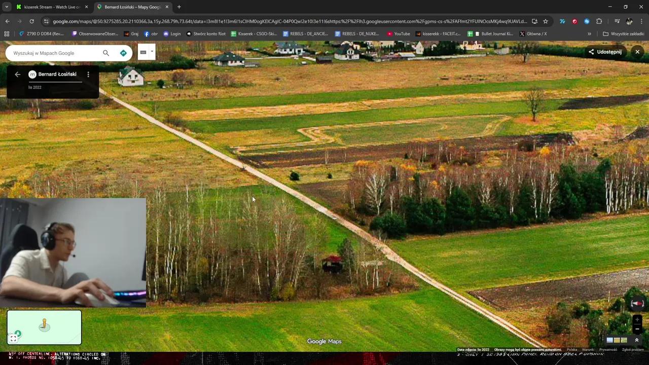Open the apps grid in bookmarks bar

tap(7, 34)
